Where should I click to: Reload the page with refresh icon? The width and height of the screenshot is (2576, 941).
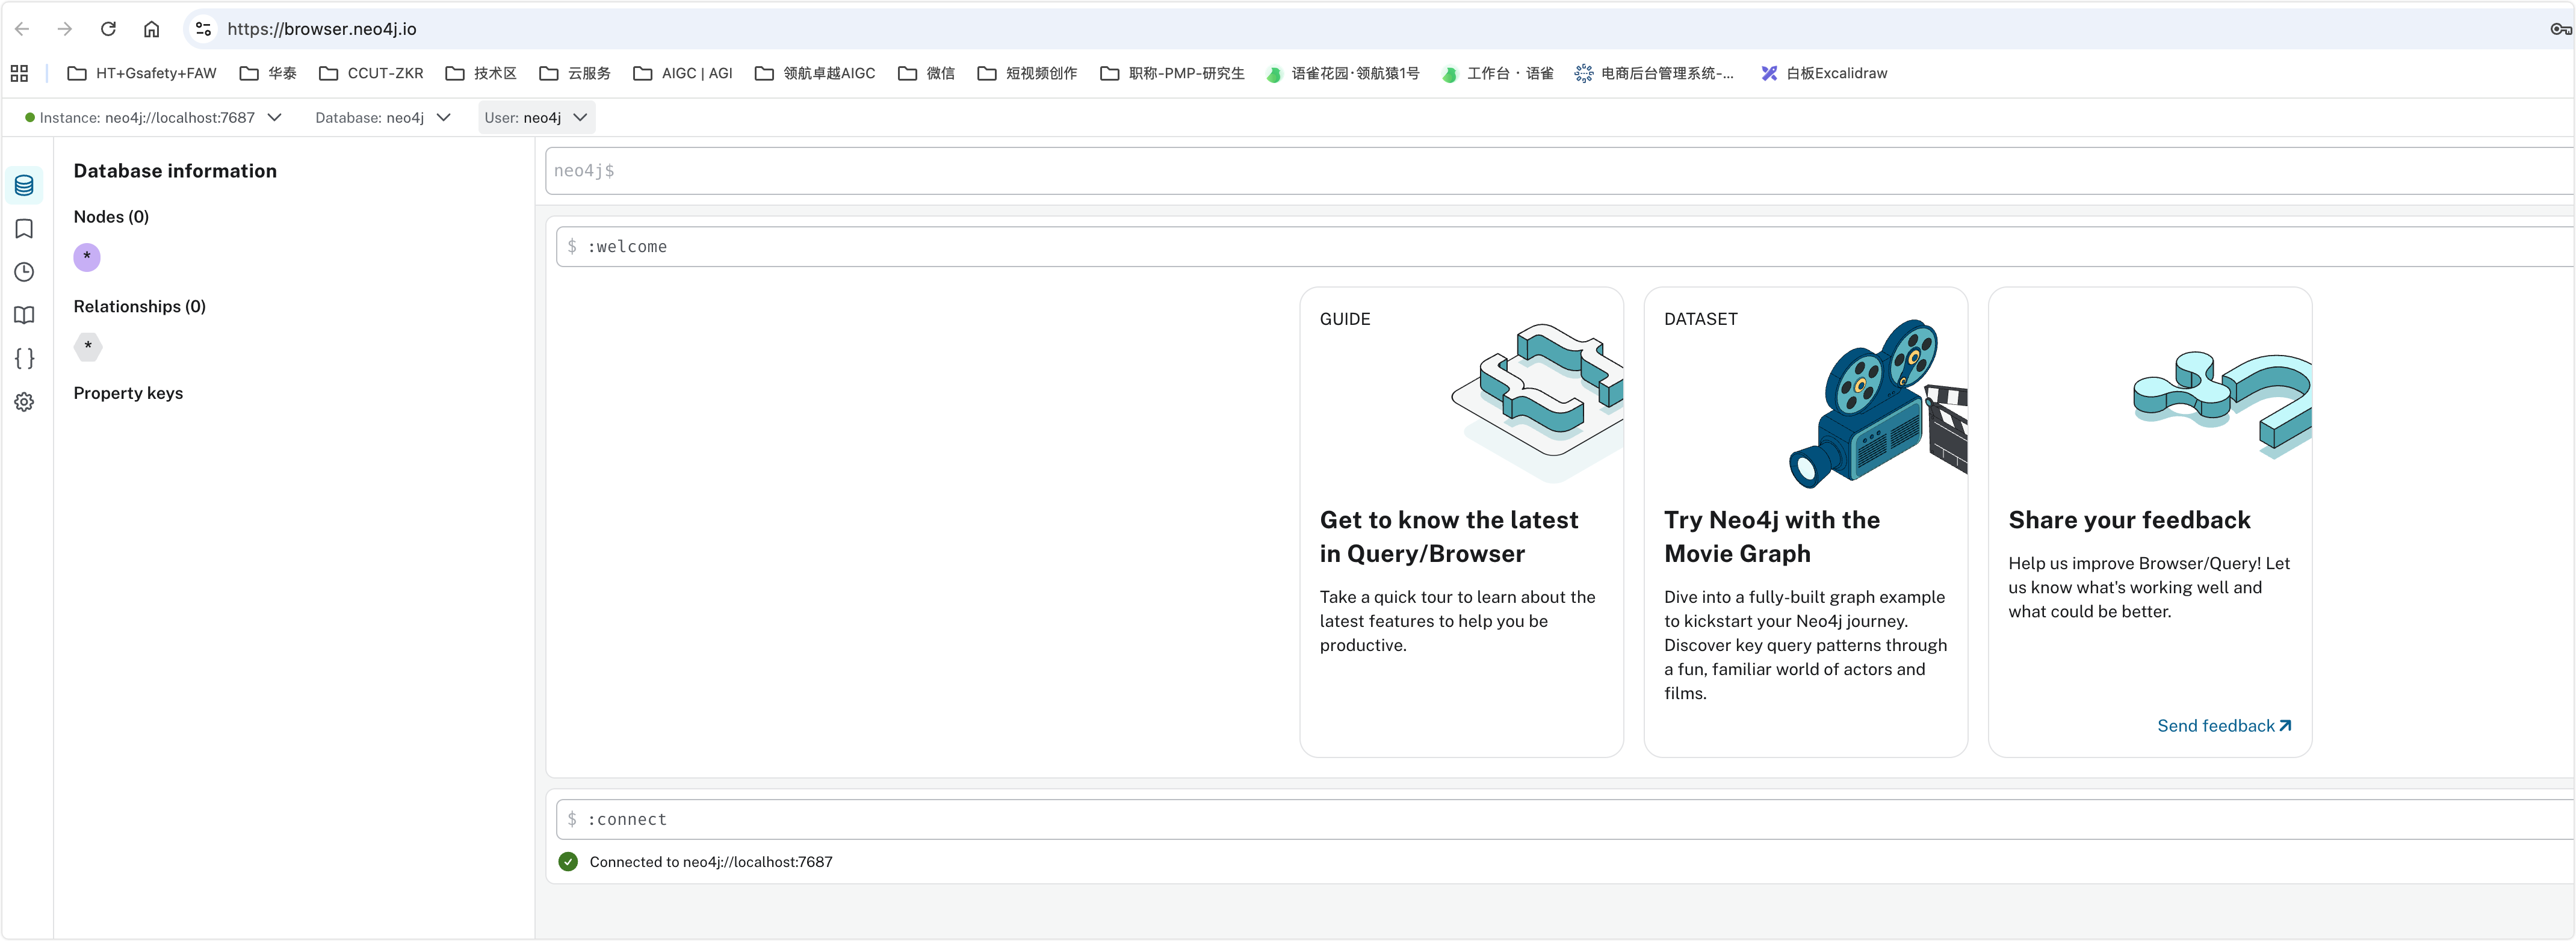tap(108, 29)
